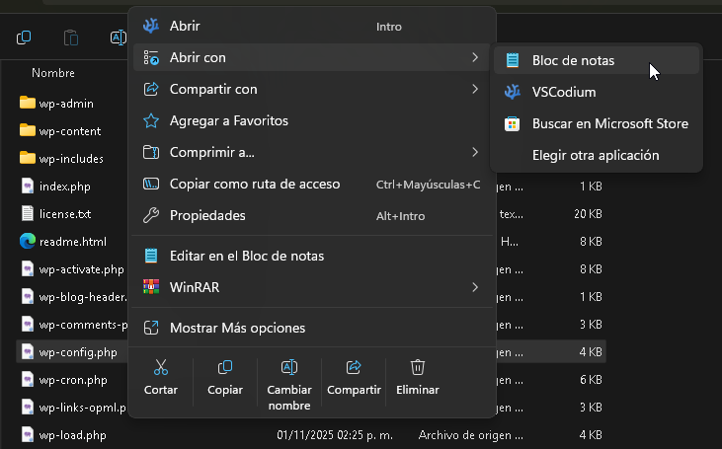Open Propiedades from the context menu
Image resolution: width=722 pixels, height=449 pixels.
click(x=312, y=215)
